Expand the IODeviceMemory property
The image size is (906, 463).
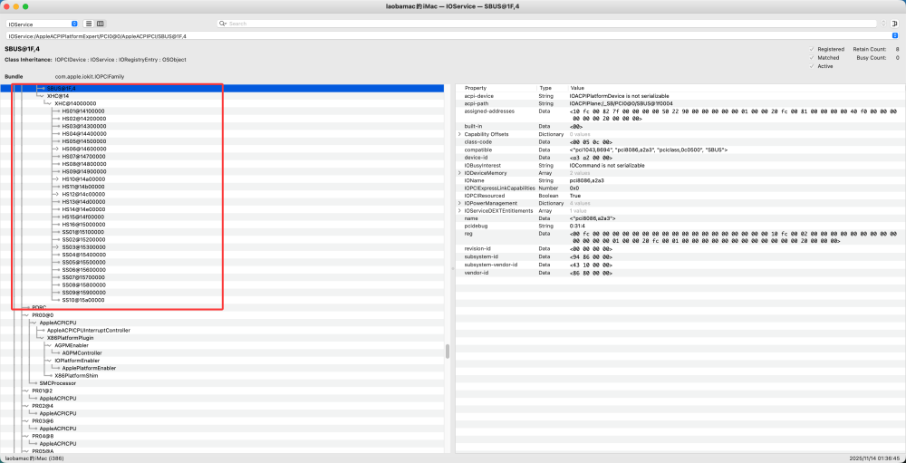tap(460, 173)
